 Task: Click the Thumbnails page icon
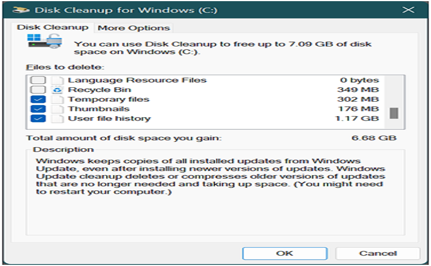pos(57,109)
